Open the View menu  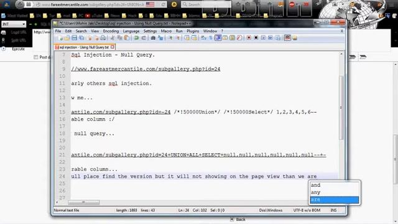[x=95, y=31]
